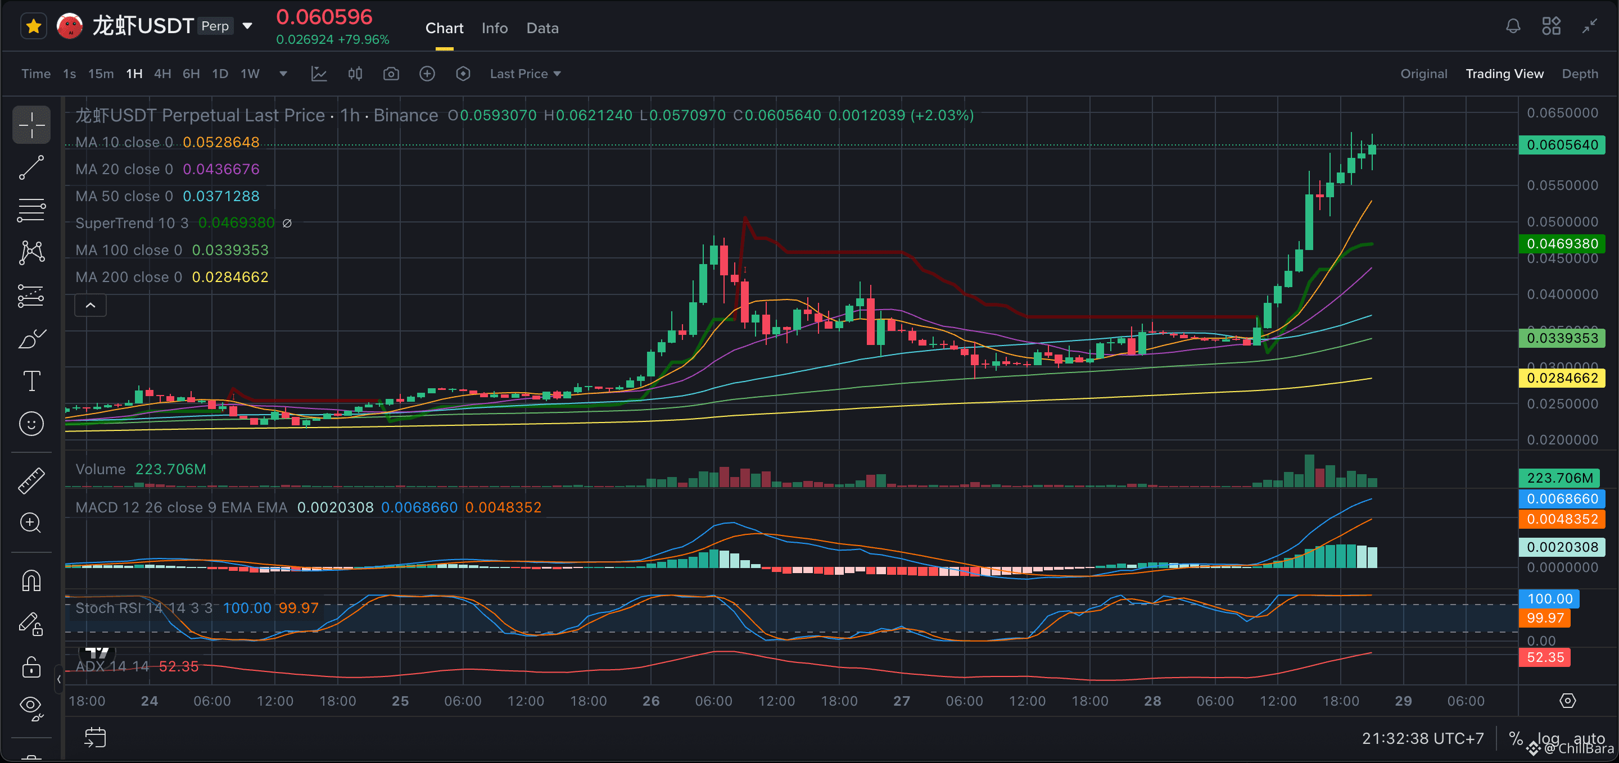
Task: Select the zoom in tool
Action: coord(31,523)
